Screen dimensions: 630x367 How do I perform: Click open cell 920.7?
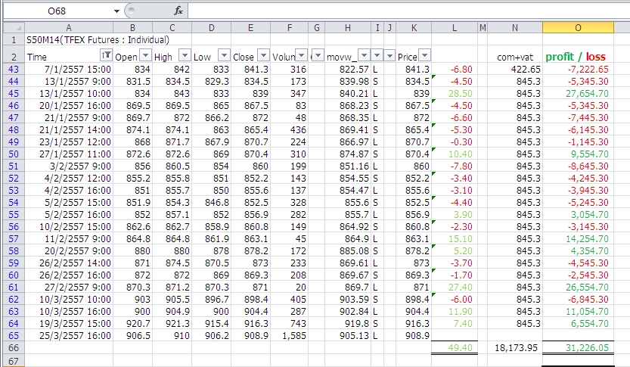(x=132, y=324)
